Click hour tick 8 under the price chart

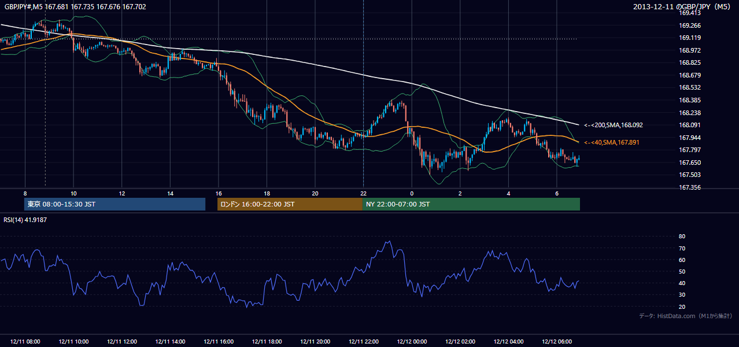point(25,193)
